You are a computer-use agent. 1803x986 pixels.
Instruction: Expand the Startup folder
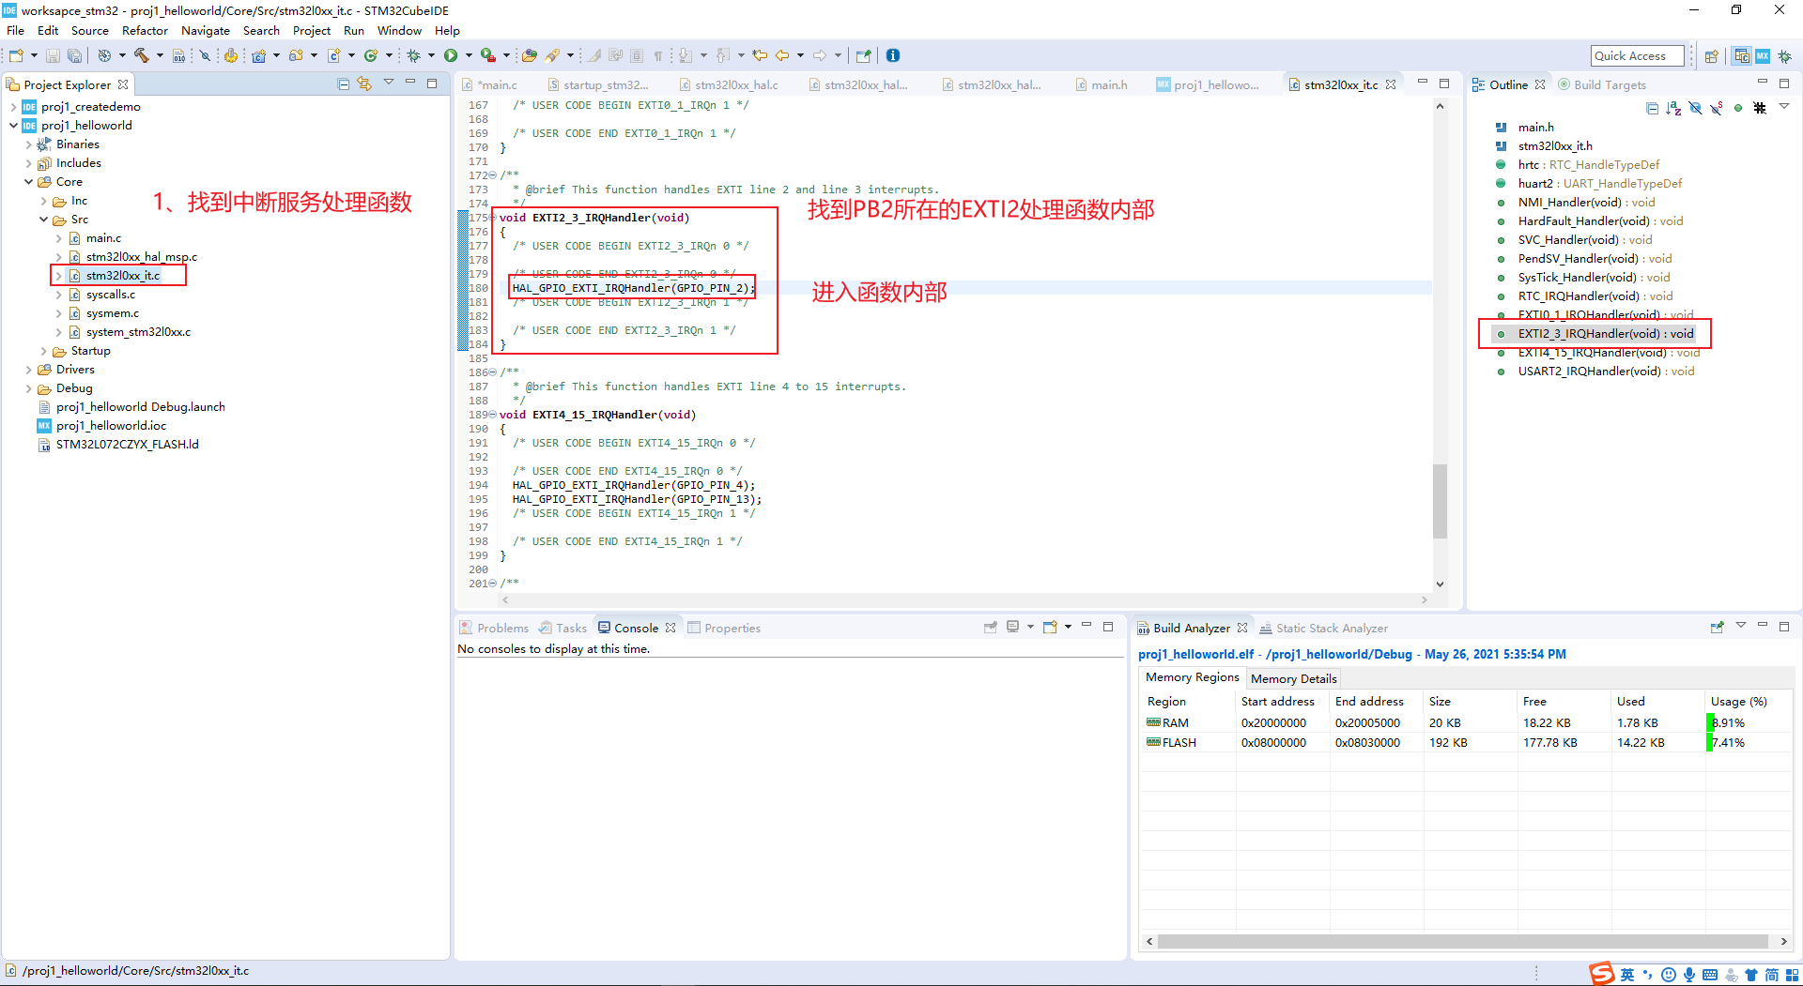click(43, 351)
